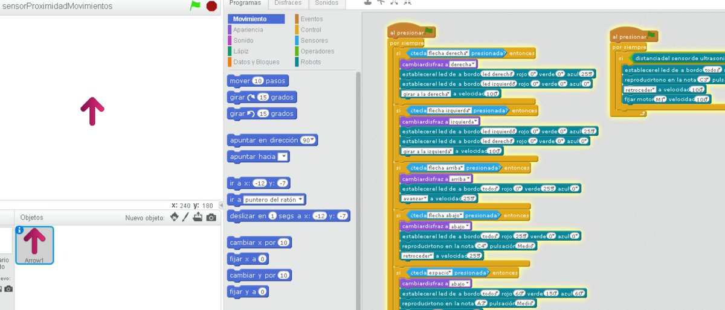Image resolution: width=725 pixels, height=310 pixels.
Task: Switch to the Programas tab
Action: [x=245, y=3]
